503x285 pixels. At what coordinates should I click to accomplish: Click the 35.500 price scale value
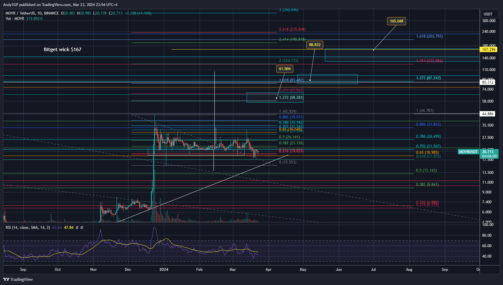tap(488, 125)
